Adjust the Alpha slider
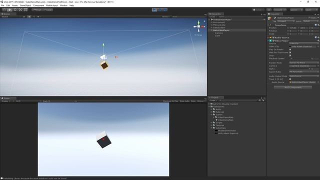The height and width of the screenshot is (180, 320). (299, 69)
